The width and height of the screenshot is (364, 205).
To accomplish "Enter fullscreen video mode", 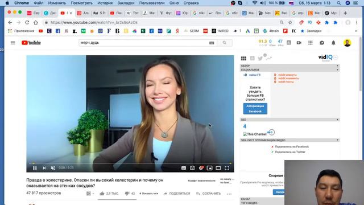I will (227, 168).
